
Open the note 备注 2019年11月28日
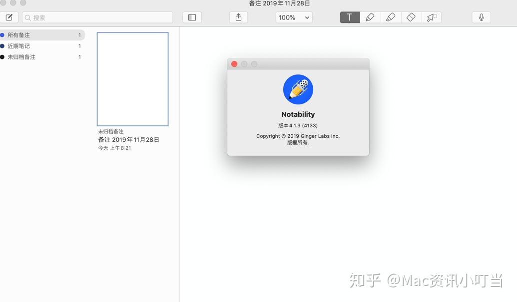(132, 78)
